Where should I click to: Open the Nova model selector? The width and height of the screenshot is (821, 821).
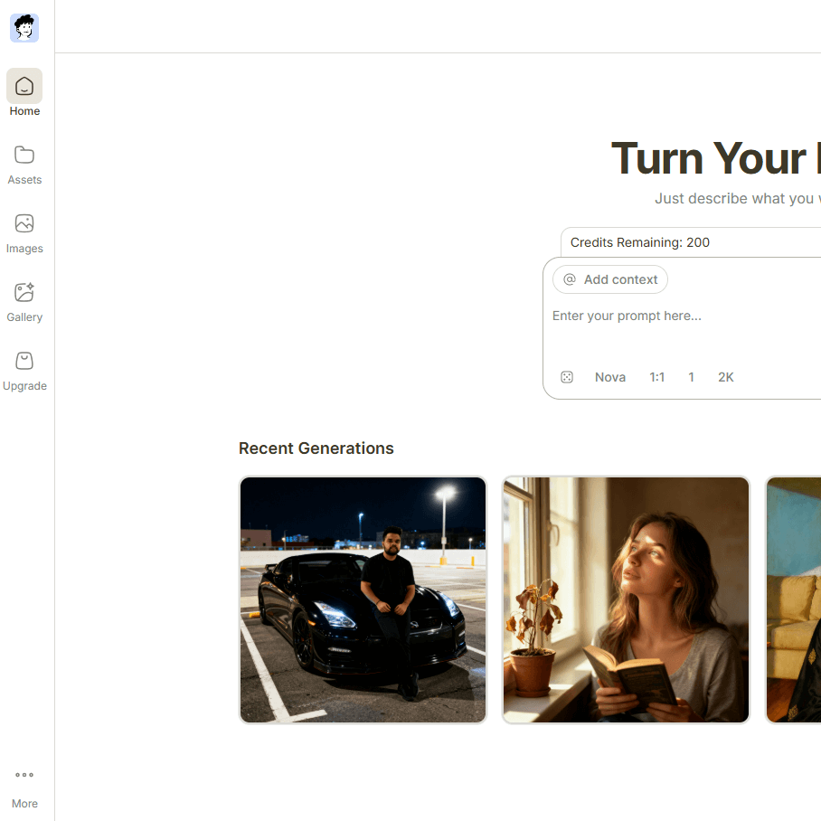(610, 377)
